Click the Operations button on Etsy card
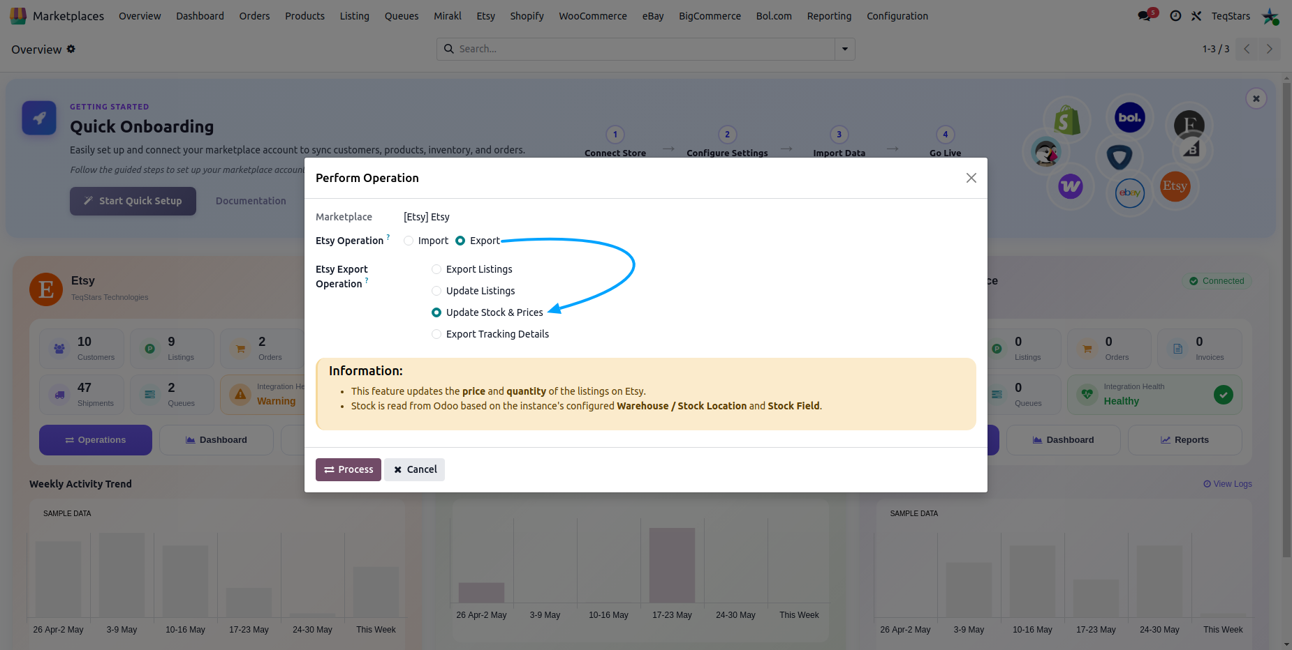Viewport: 1292px width, 650px height. [x=96, y=440]
